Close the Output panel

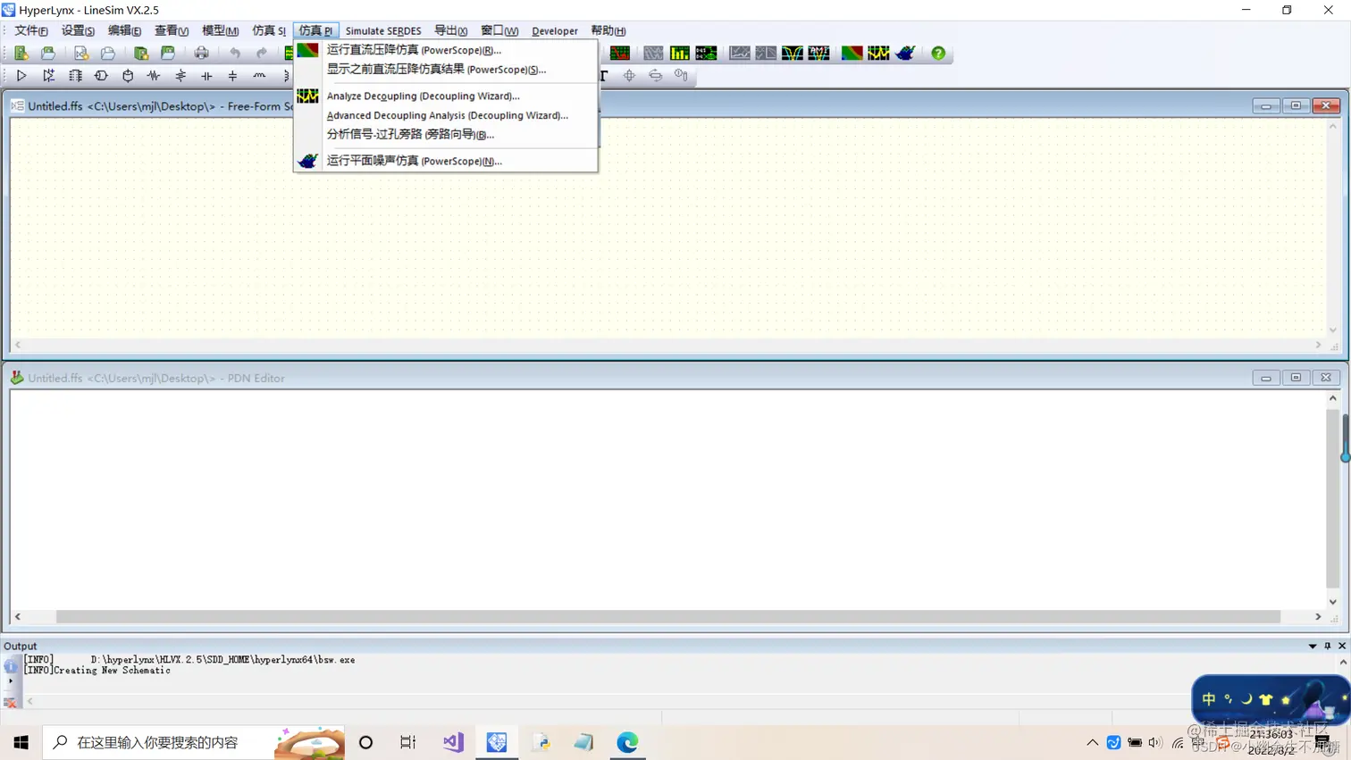[1342, 646]
